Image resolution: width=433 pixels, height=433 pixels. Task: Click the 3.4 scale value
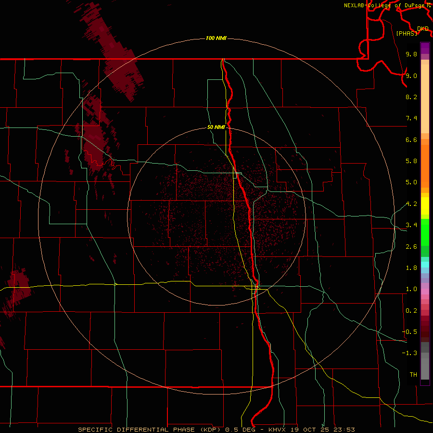411,225
